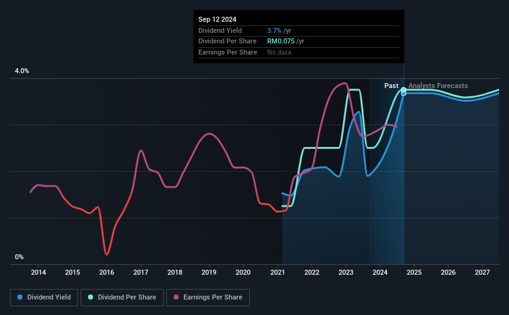Screen dimensions: 509x315
Task: Click the 2024 x-axis label
Action: pos(380,272)
